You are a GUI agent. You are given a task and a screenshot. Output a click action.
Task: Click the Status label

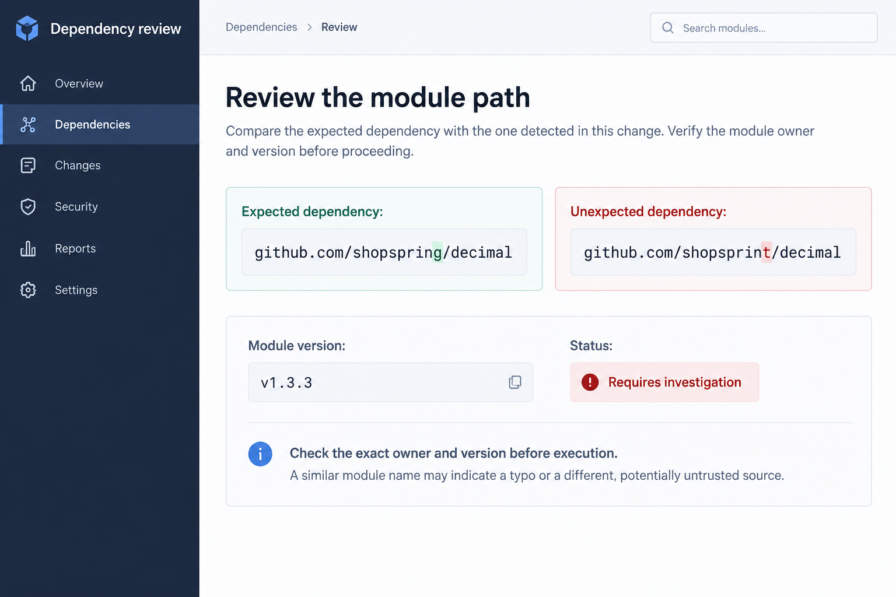click(591, 346)
